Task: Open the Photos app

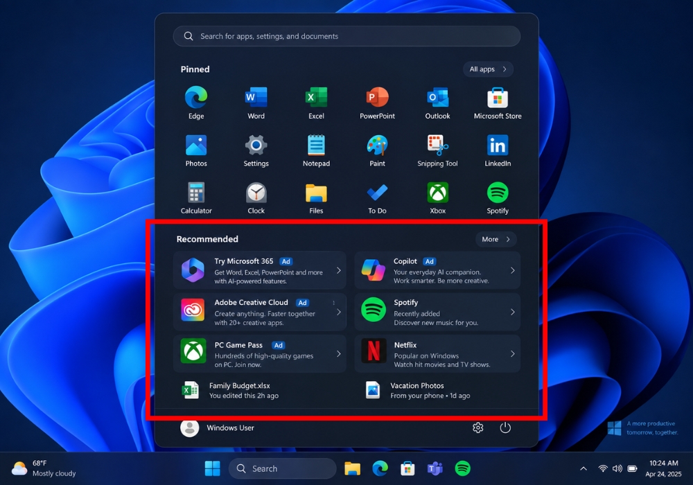Action: click(196, 150)
